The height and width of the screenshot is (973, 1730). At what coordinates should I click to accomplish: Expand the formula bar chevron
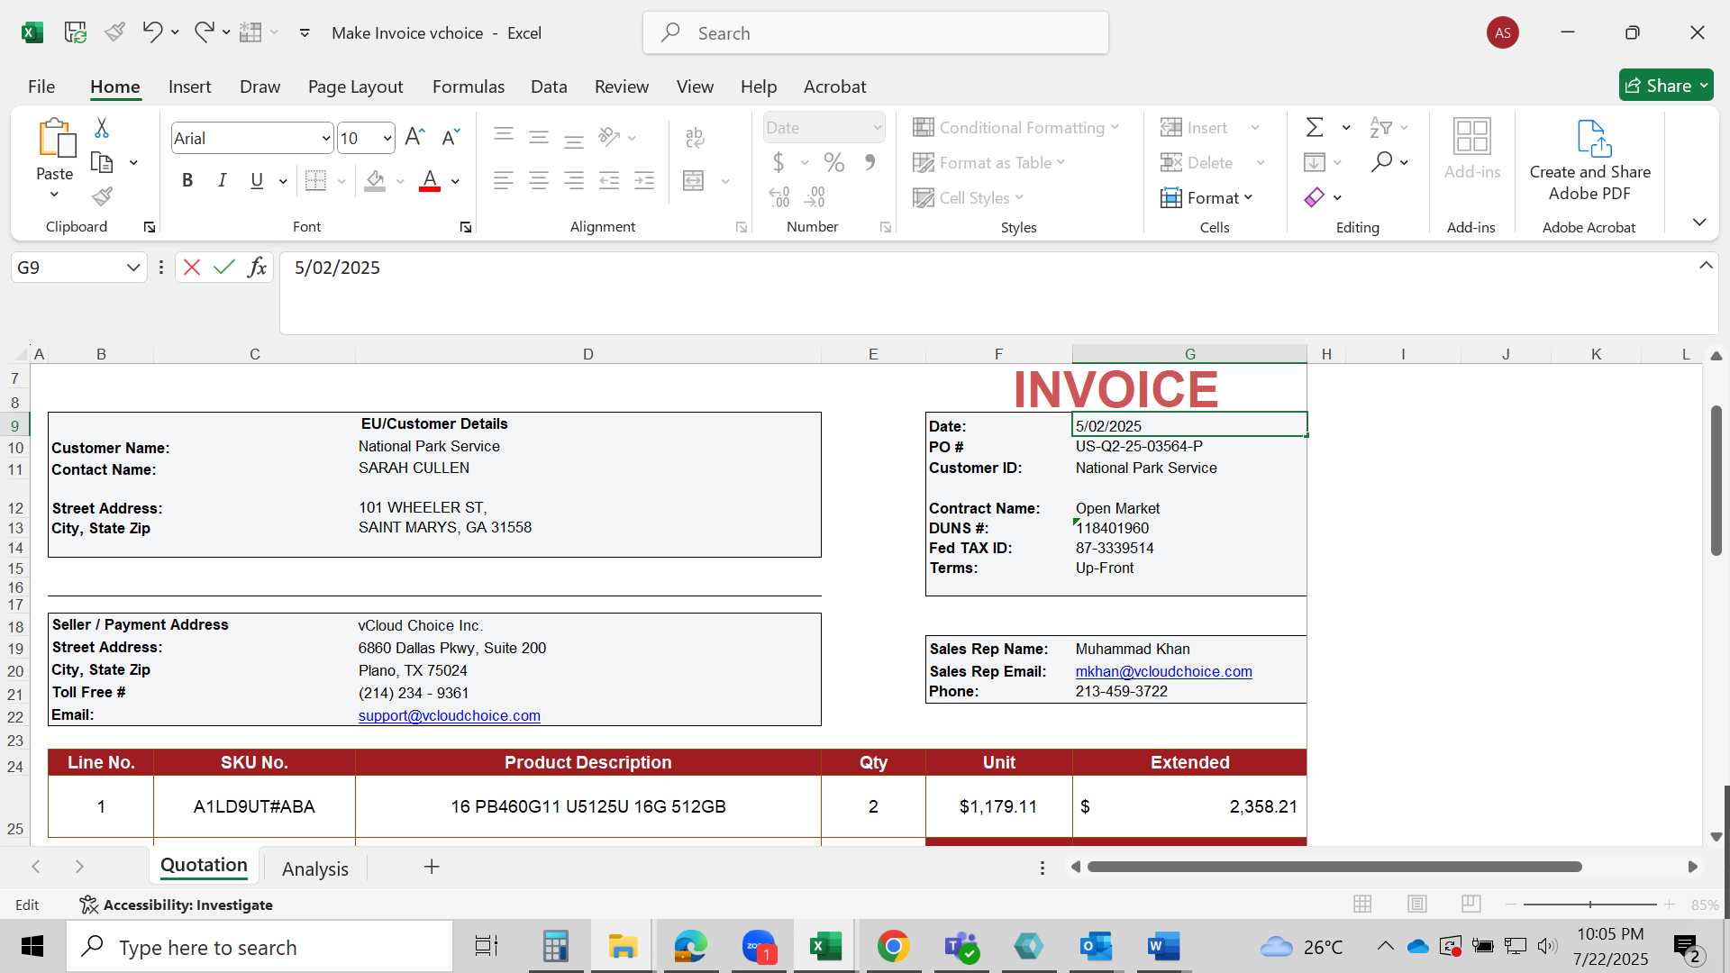tap(1706, 265)
